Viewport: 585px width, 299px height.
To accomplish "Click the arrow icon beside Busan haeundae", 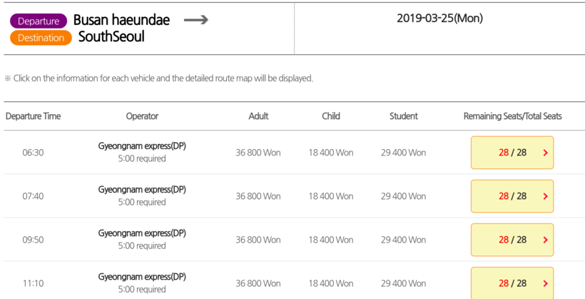I will click(195, 20).
